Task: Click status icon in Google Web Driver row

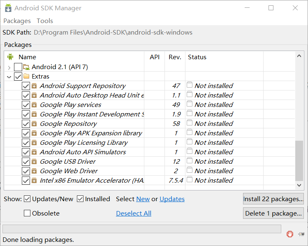Action: coord(190,170)
